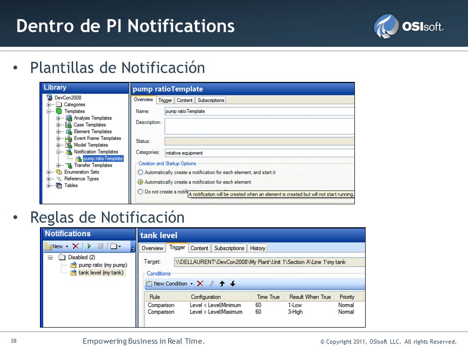Start notification with the green play icon
Image resolution: width=468 pixels, height=351 pixels.
pyautogui.click(x=89, y=246)
